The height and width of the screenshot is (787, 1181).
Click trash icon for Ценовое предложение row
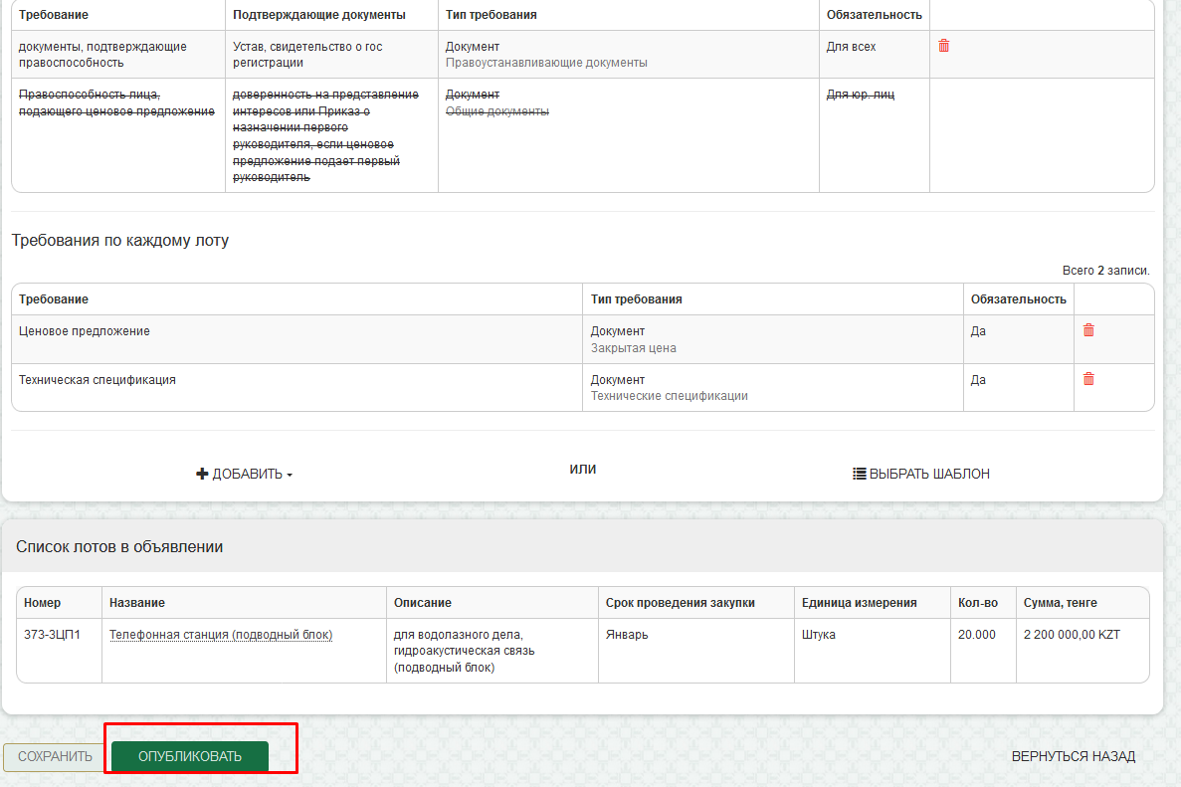click(x=1088, y=330)
